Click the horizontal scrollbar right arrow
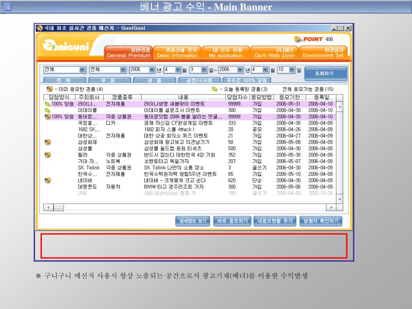Screen dimensions: 412x309 (x=332, y=208)
